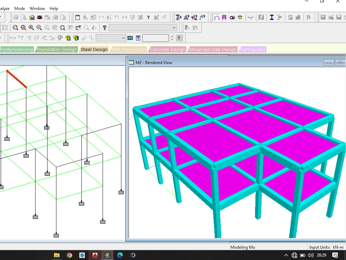346x260 pixels.
Task: Select the Zoom Out tool
Action: 39,28
